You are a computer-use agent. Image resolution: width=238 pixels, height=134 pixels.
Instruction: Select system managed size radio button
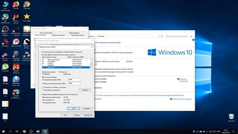pos(43,87)
